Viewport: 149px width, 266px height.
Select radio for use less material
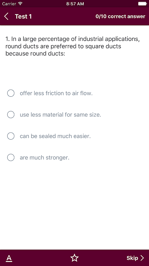[11, 115]
